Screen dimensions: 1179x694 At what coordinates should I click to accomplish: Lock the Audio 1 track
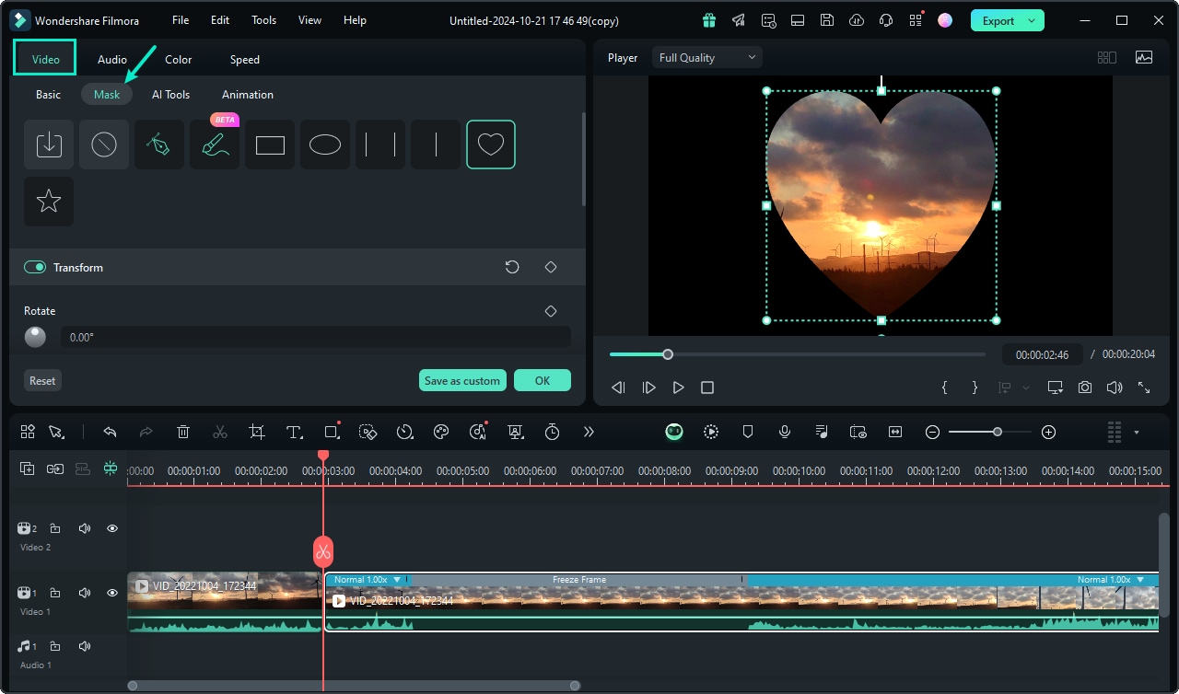click(x=55, y=646)
